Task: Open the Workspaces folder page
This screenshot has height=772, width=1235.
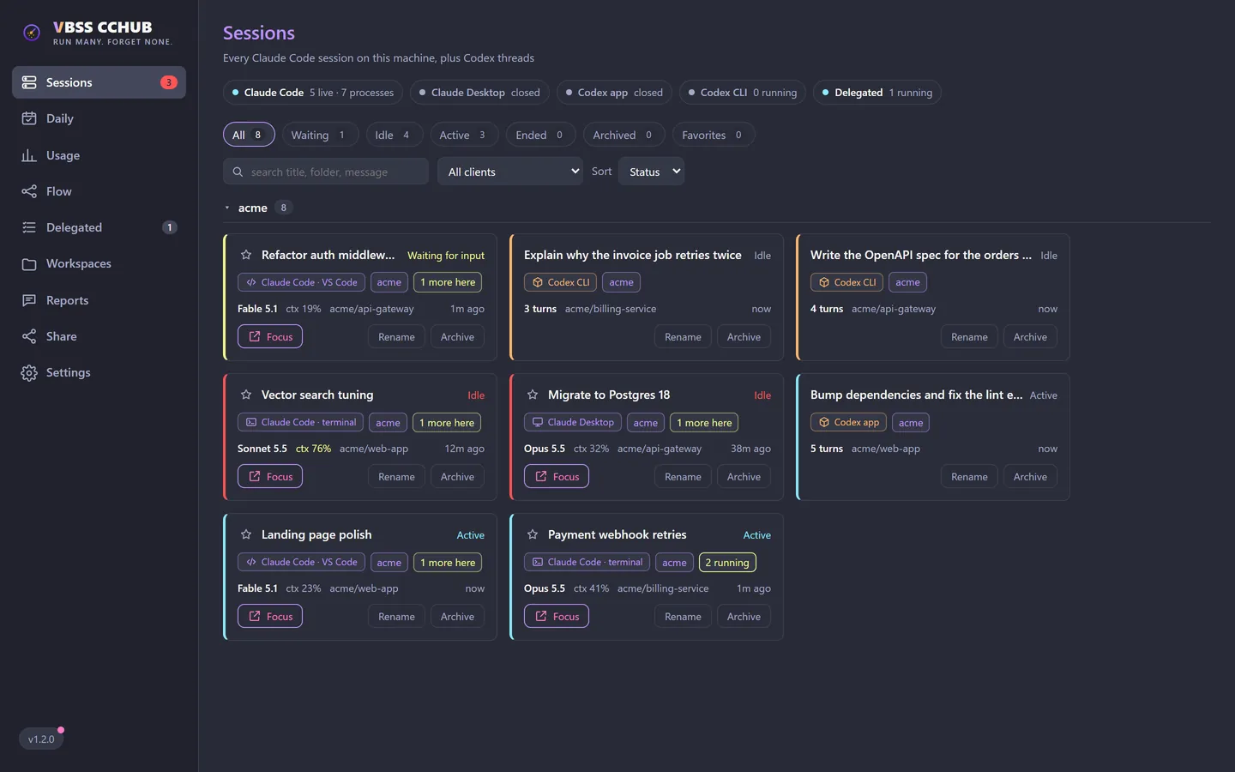Action: [x=99, y=263]
